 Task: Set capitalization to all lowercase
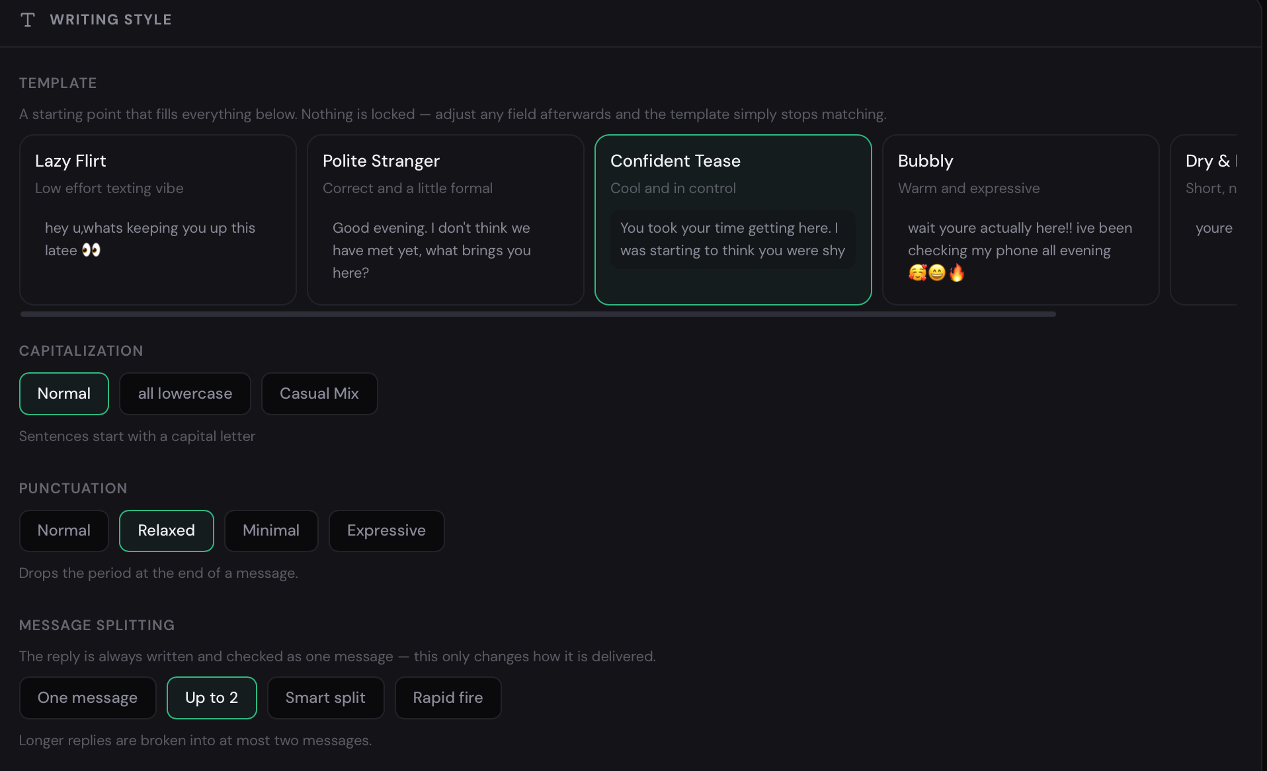[x=185, y=393]
